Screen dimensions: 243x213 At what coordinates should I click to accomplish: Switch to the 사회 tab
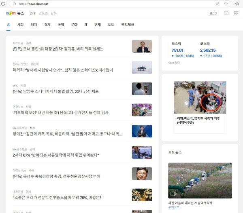(20, 25)
